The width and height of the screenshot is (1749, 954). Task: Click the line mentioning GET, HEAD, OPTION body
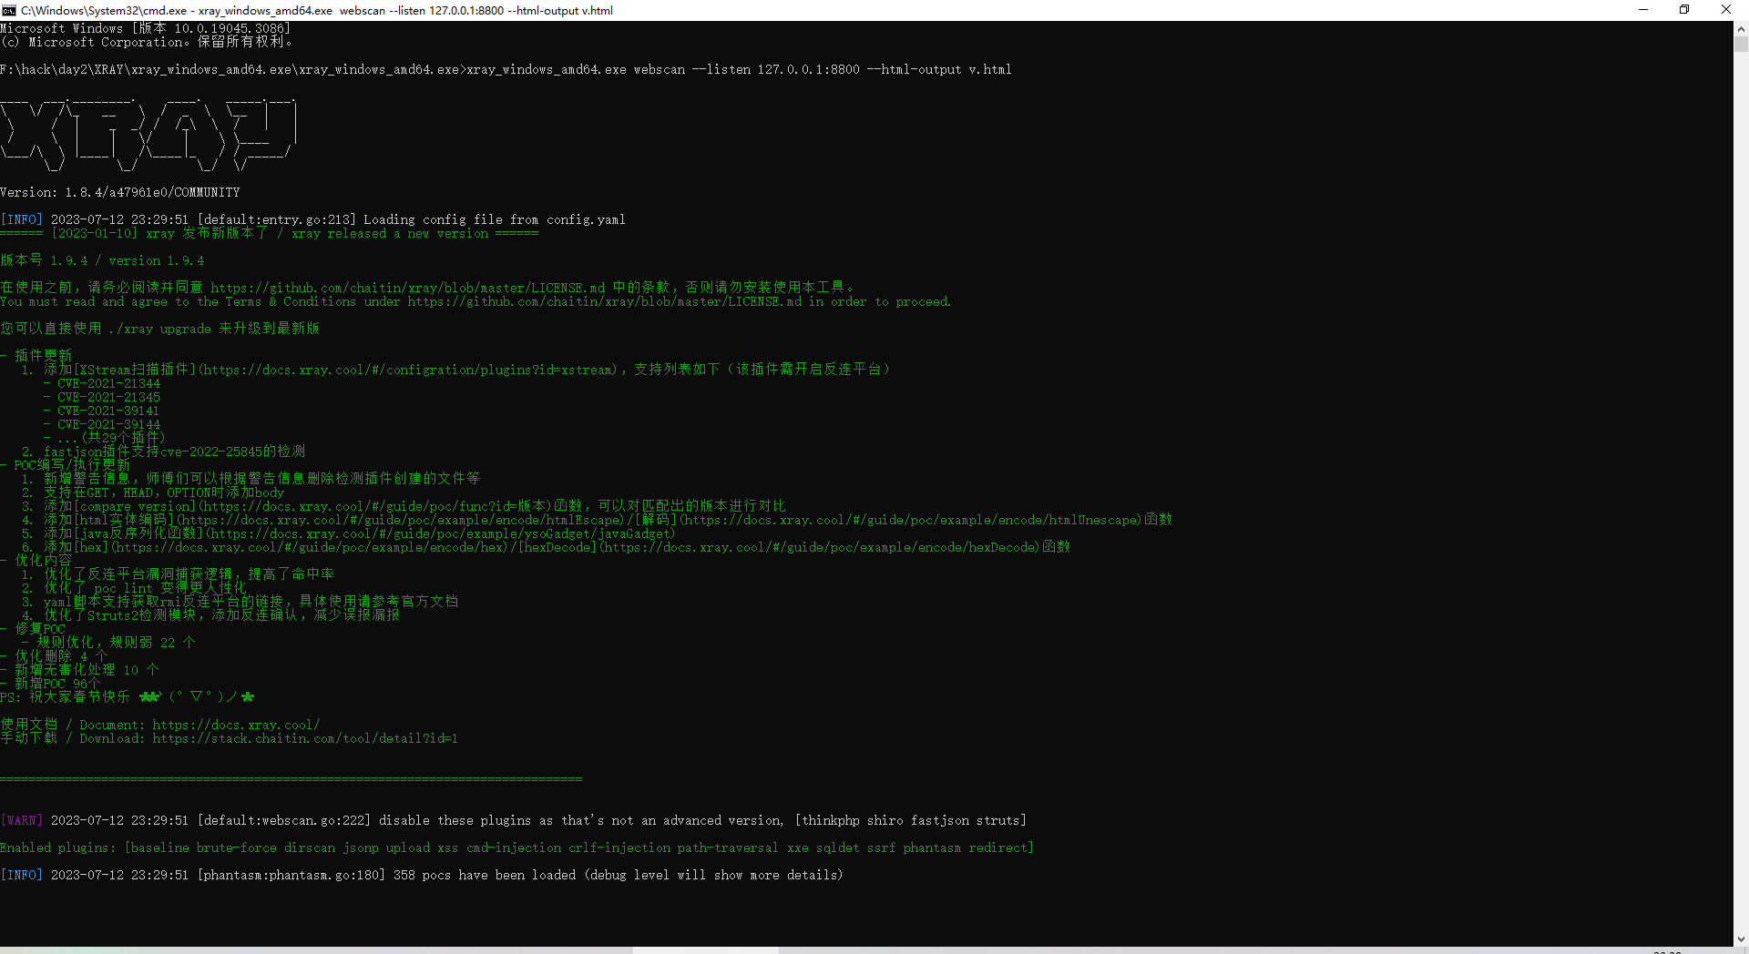(x=153, y=492)
